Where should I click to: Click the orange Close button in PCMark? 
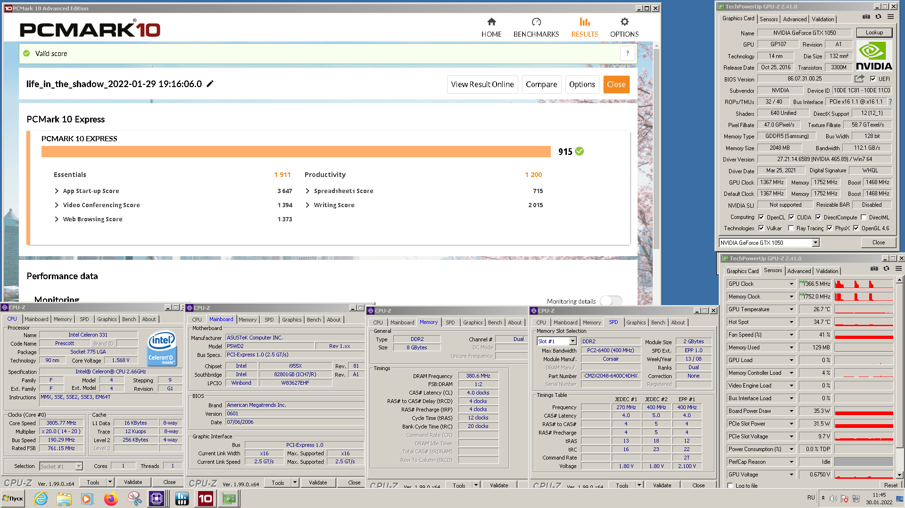coord(616,84)
